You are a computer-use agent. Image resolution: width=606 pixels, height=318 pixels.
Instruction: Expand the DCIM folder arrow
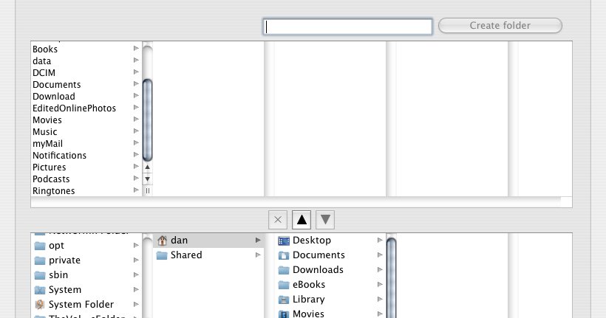pyautogui.click(x=136, y=72)
